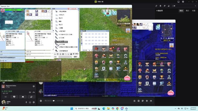Open the red G guild icon in Ragnarok Zero menu
Image resolution: width=198 pixels, height=111 pixels.
[x=96, y=55]
